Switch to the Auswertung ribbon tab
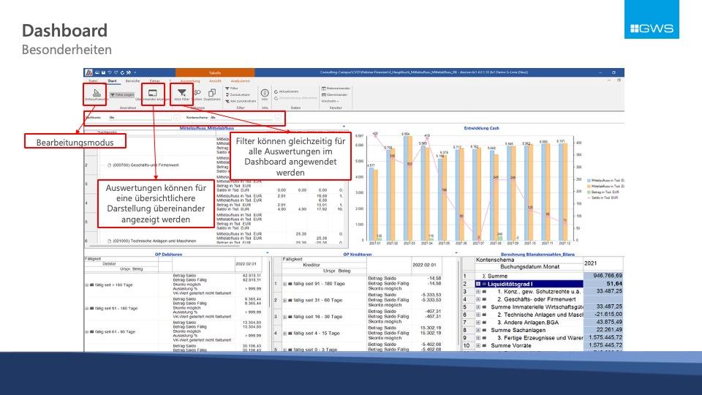This screenshot has height=395, width=702. tap(190, 81)
